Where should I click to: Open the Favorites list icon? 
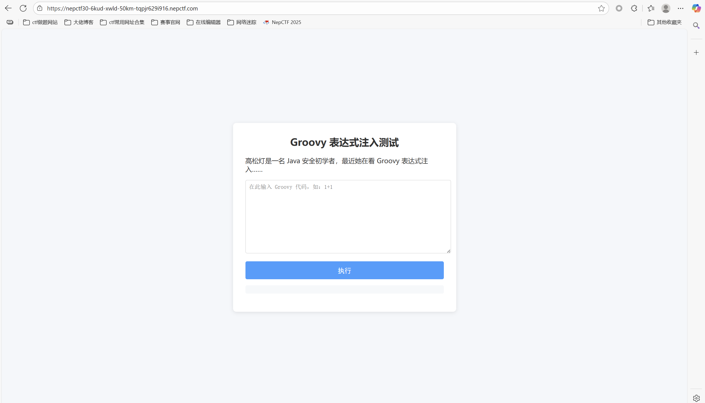tap(651, 8)
